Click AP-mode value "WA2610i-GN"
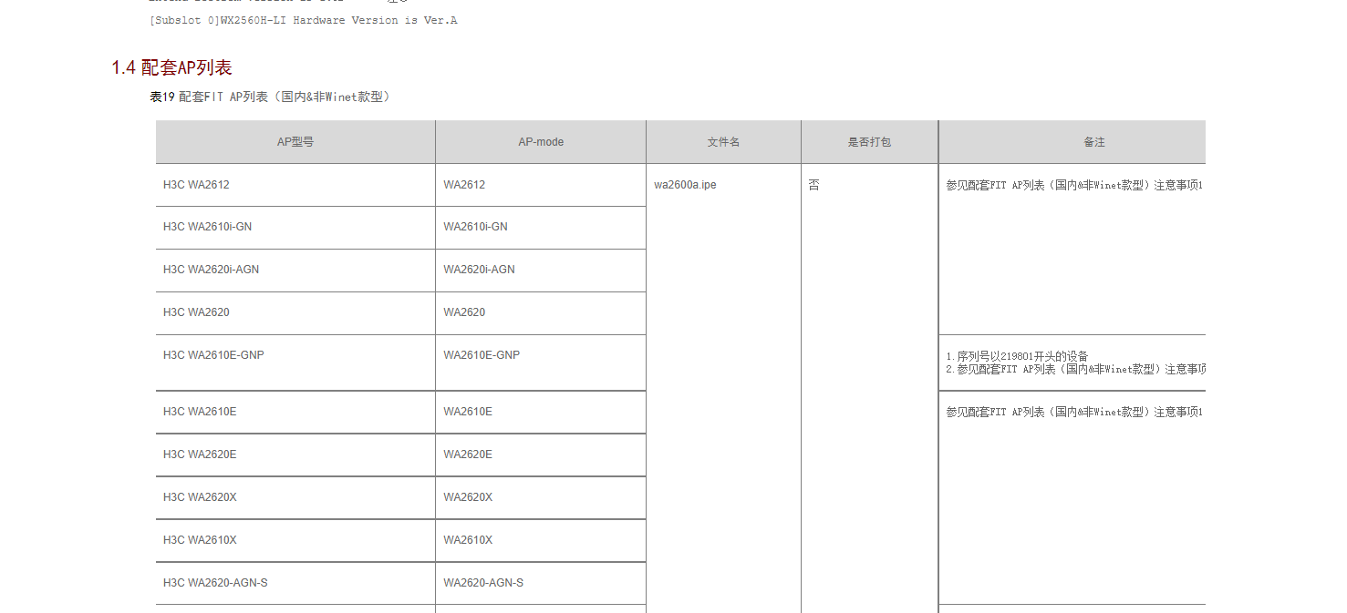Image resolution: width=1347 pixels, height=613 pixels. pyautogui.click(x=475, y=227)
